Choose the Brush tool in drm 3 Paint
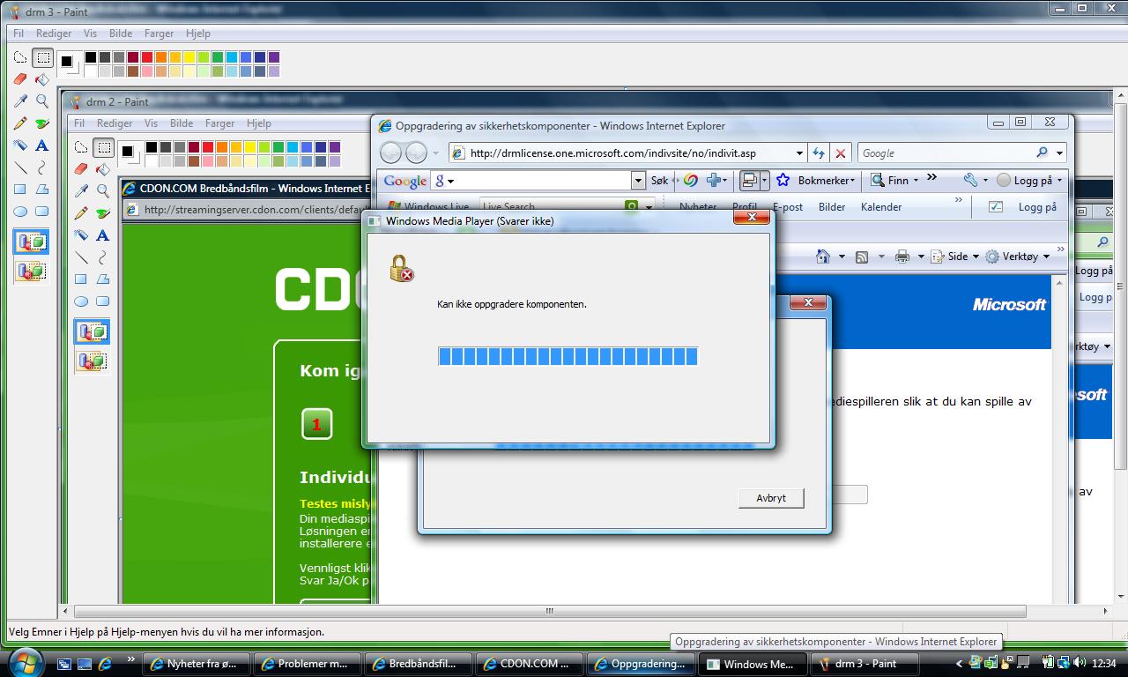Screen dimensions: 1128x677 [x=41, y=123]
